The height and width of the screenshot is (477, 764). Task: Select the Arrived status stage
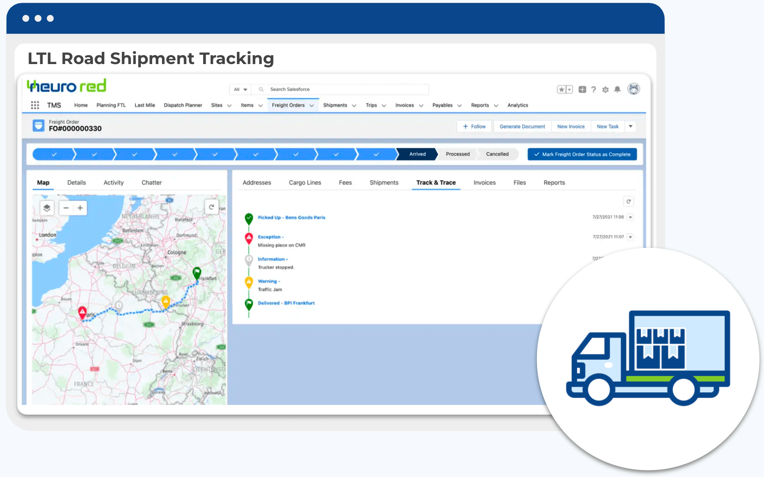coord(417,154)
